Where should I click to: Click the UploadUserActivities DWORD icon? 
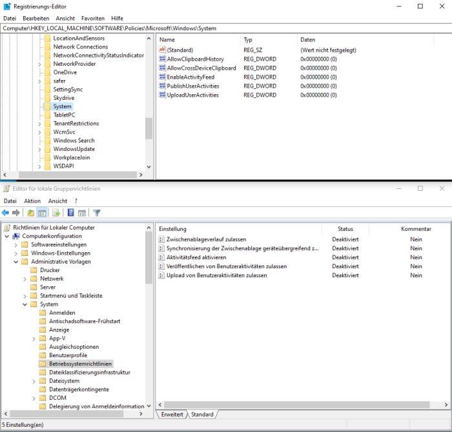click(162, 95)
